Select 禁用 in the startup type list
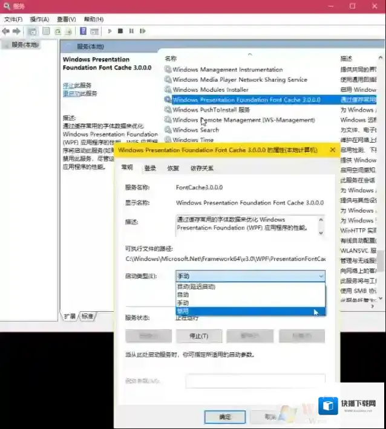Image resolution: width=386 pixels, height=429 pixels. [x=183, y=312]
